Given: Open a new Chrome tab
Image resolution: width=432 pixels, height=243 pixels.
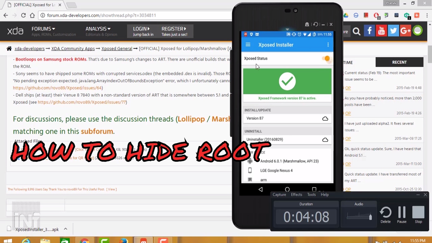Looking at the screenshot, I should point(71,5).
